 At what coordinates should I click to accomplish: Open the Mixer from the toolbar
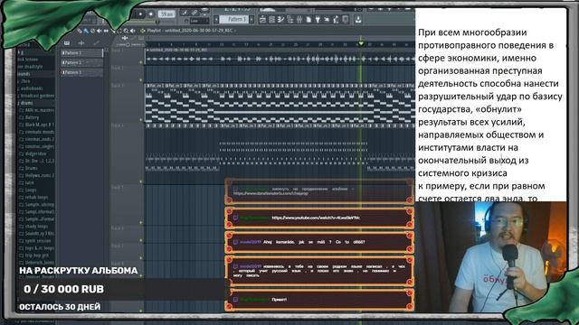tap(299, 20)
